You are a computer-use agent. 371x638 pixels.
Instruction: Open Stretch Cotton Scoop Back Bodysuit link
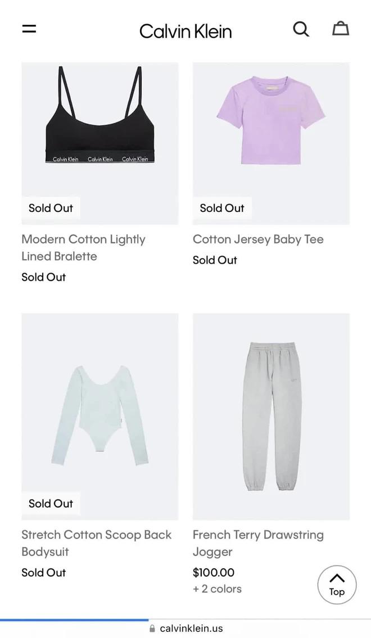(96, 543)
